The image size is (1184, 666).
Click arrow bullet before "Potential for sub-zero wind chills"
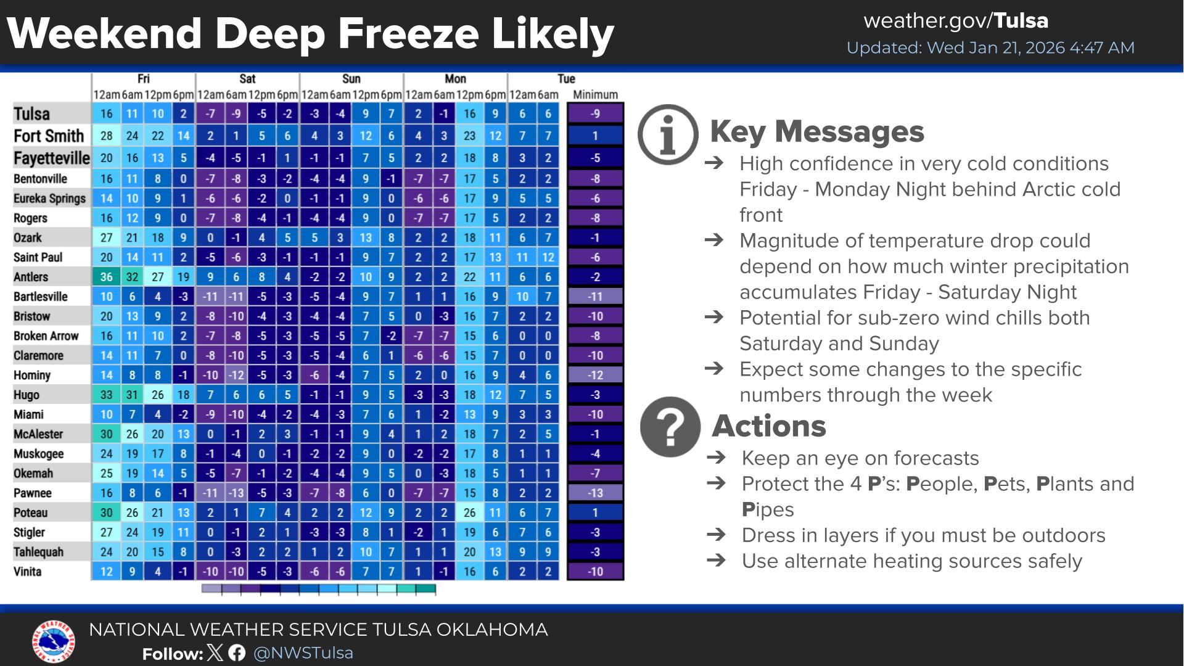[713, 317]
